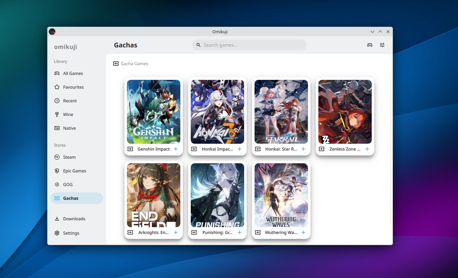This screenshot has height=278, width=458.
Task: Show Recent games from the sidebar
Action: point(77,101)
